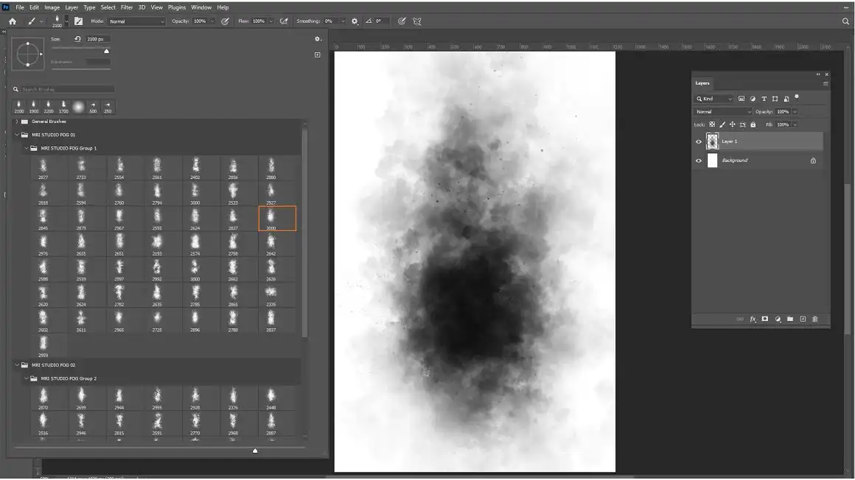Open the Smoothing value dropdown
The height and width of the screenshot is (480, 855).
pyautogui.click(x=343, y=21)
